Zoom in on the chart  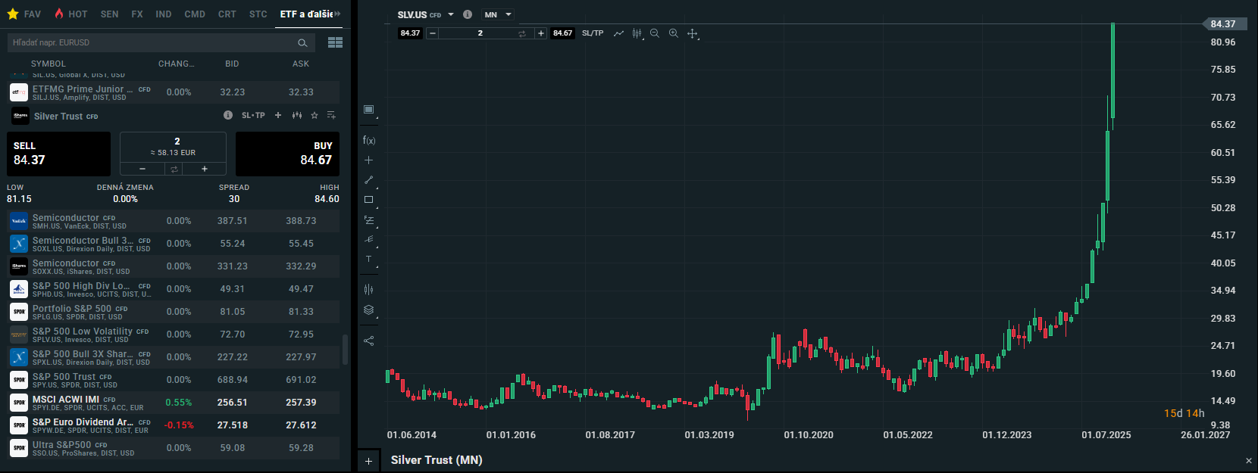673,33
